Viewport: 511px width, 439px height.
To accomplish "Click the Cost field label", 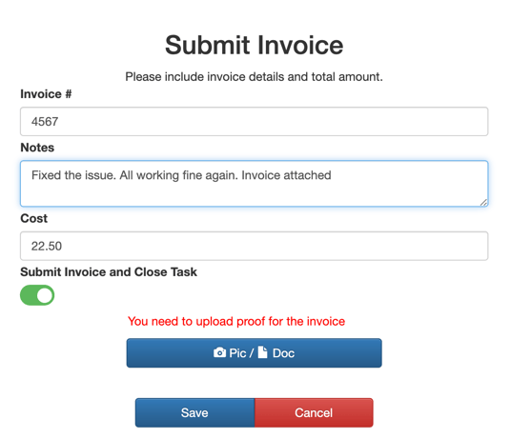I will point(34,218).
